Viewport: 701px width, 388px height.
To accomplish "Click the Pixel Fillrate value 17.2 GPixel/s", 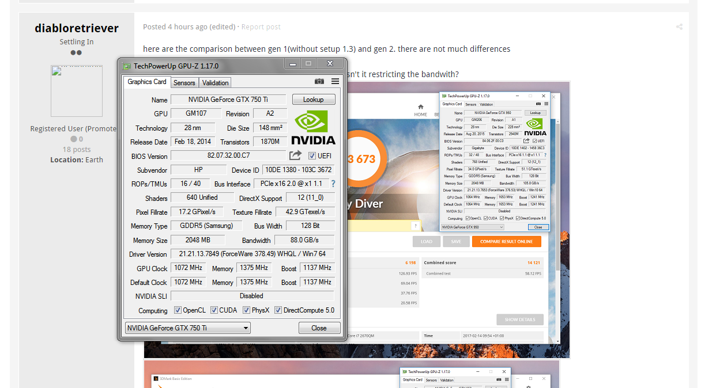I will pos(197,212).
